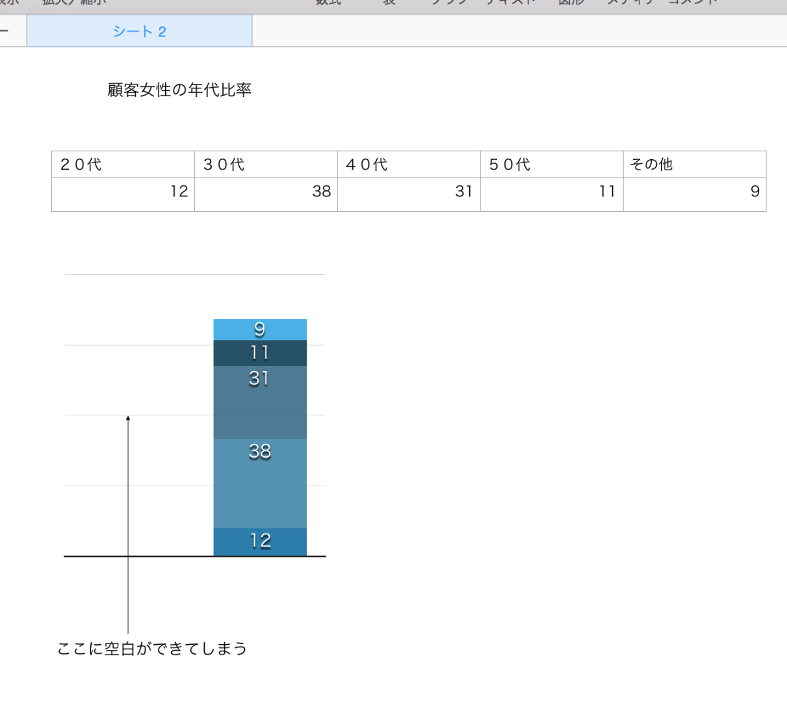Select the ４０代 header cell
Image resolution: width=787 pixels, height=702 pixels.
point(409,164)
